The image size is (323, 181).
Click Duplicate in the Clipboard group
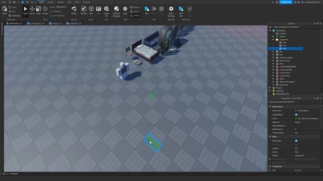[15, 16]
